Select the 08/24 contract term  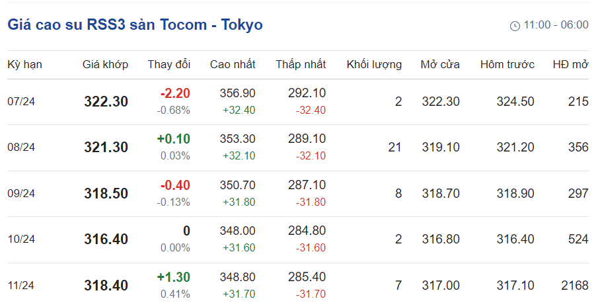pos(21,148)
